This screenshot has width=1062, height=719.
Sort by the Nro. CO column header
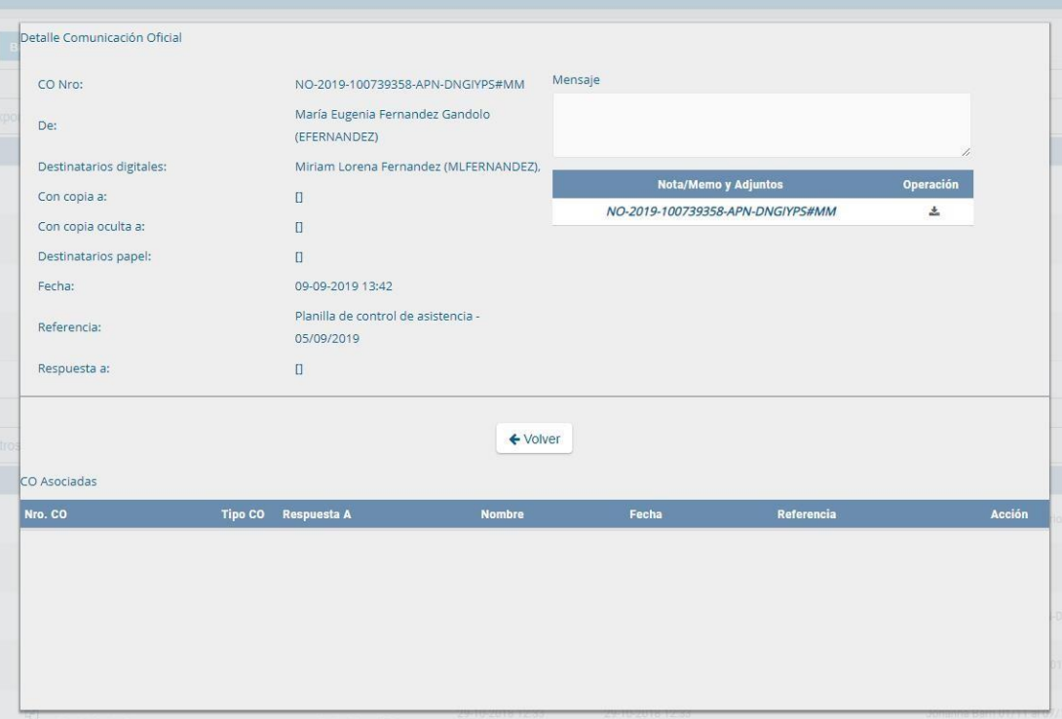[x=45, y=514]
